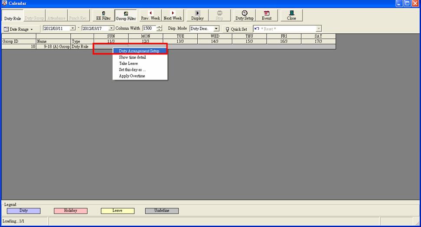Select the 9-18 (A) Group name cell

click(53, 47)
